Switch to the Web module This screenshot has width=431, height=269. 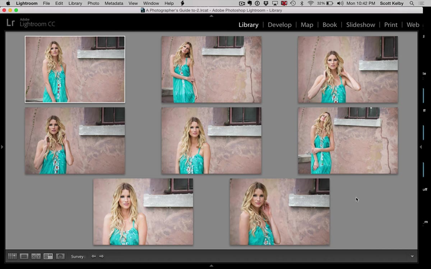pos(413,25)
